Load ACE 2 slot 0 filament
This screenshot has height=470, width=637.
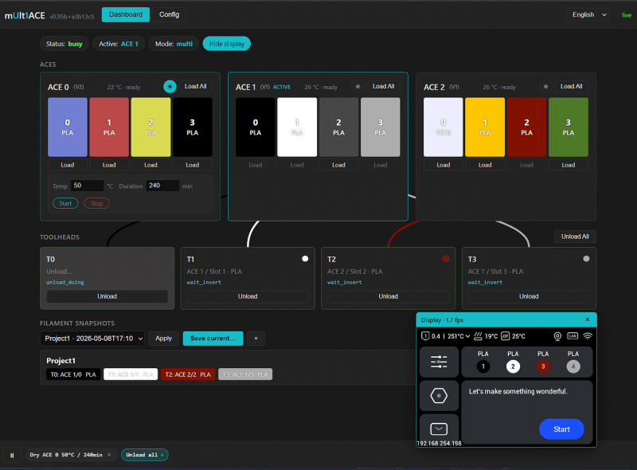tap(444, 165)
